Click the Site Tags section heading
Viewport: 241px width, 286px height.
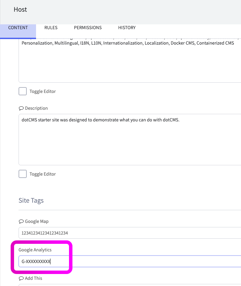pyautogui.click(x=31, y=200)
